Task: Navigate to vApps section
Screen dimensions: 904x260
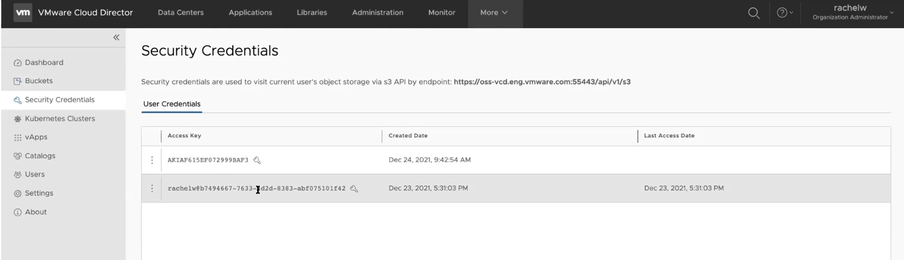Action: tap(35, 137)
